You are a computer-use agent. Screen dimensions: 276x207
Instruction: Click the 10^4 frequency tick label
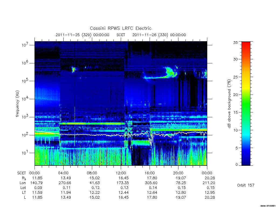point(25,99)
